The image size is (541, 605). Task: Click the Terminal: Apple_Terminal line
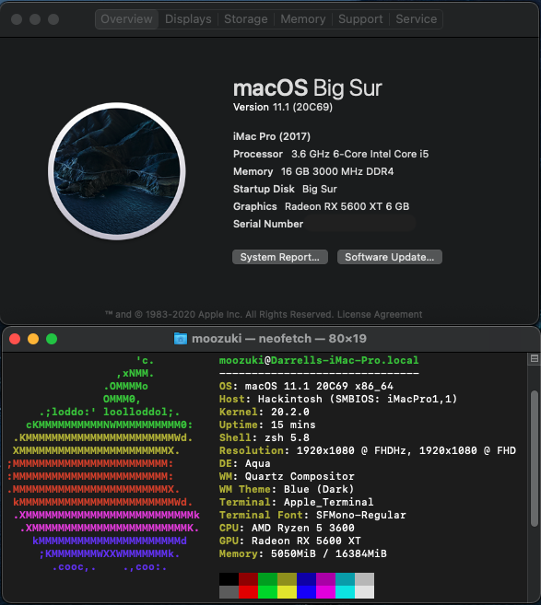point(296,502)
